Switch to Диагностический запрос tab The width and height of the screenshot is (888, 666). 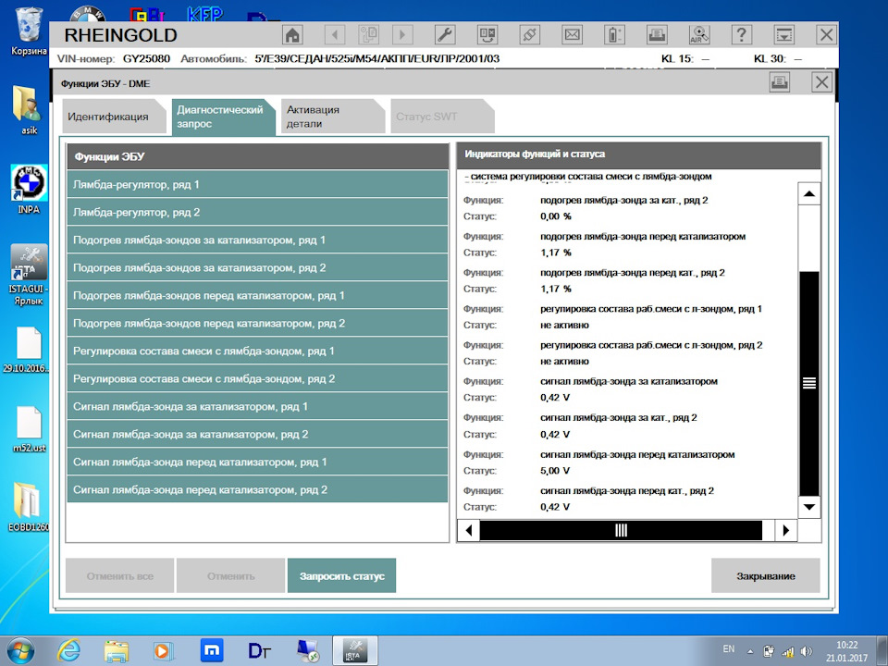tap(223, 117)
